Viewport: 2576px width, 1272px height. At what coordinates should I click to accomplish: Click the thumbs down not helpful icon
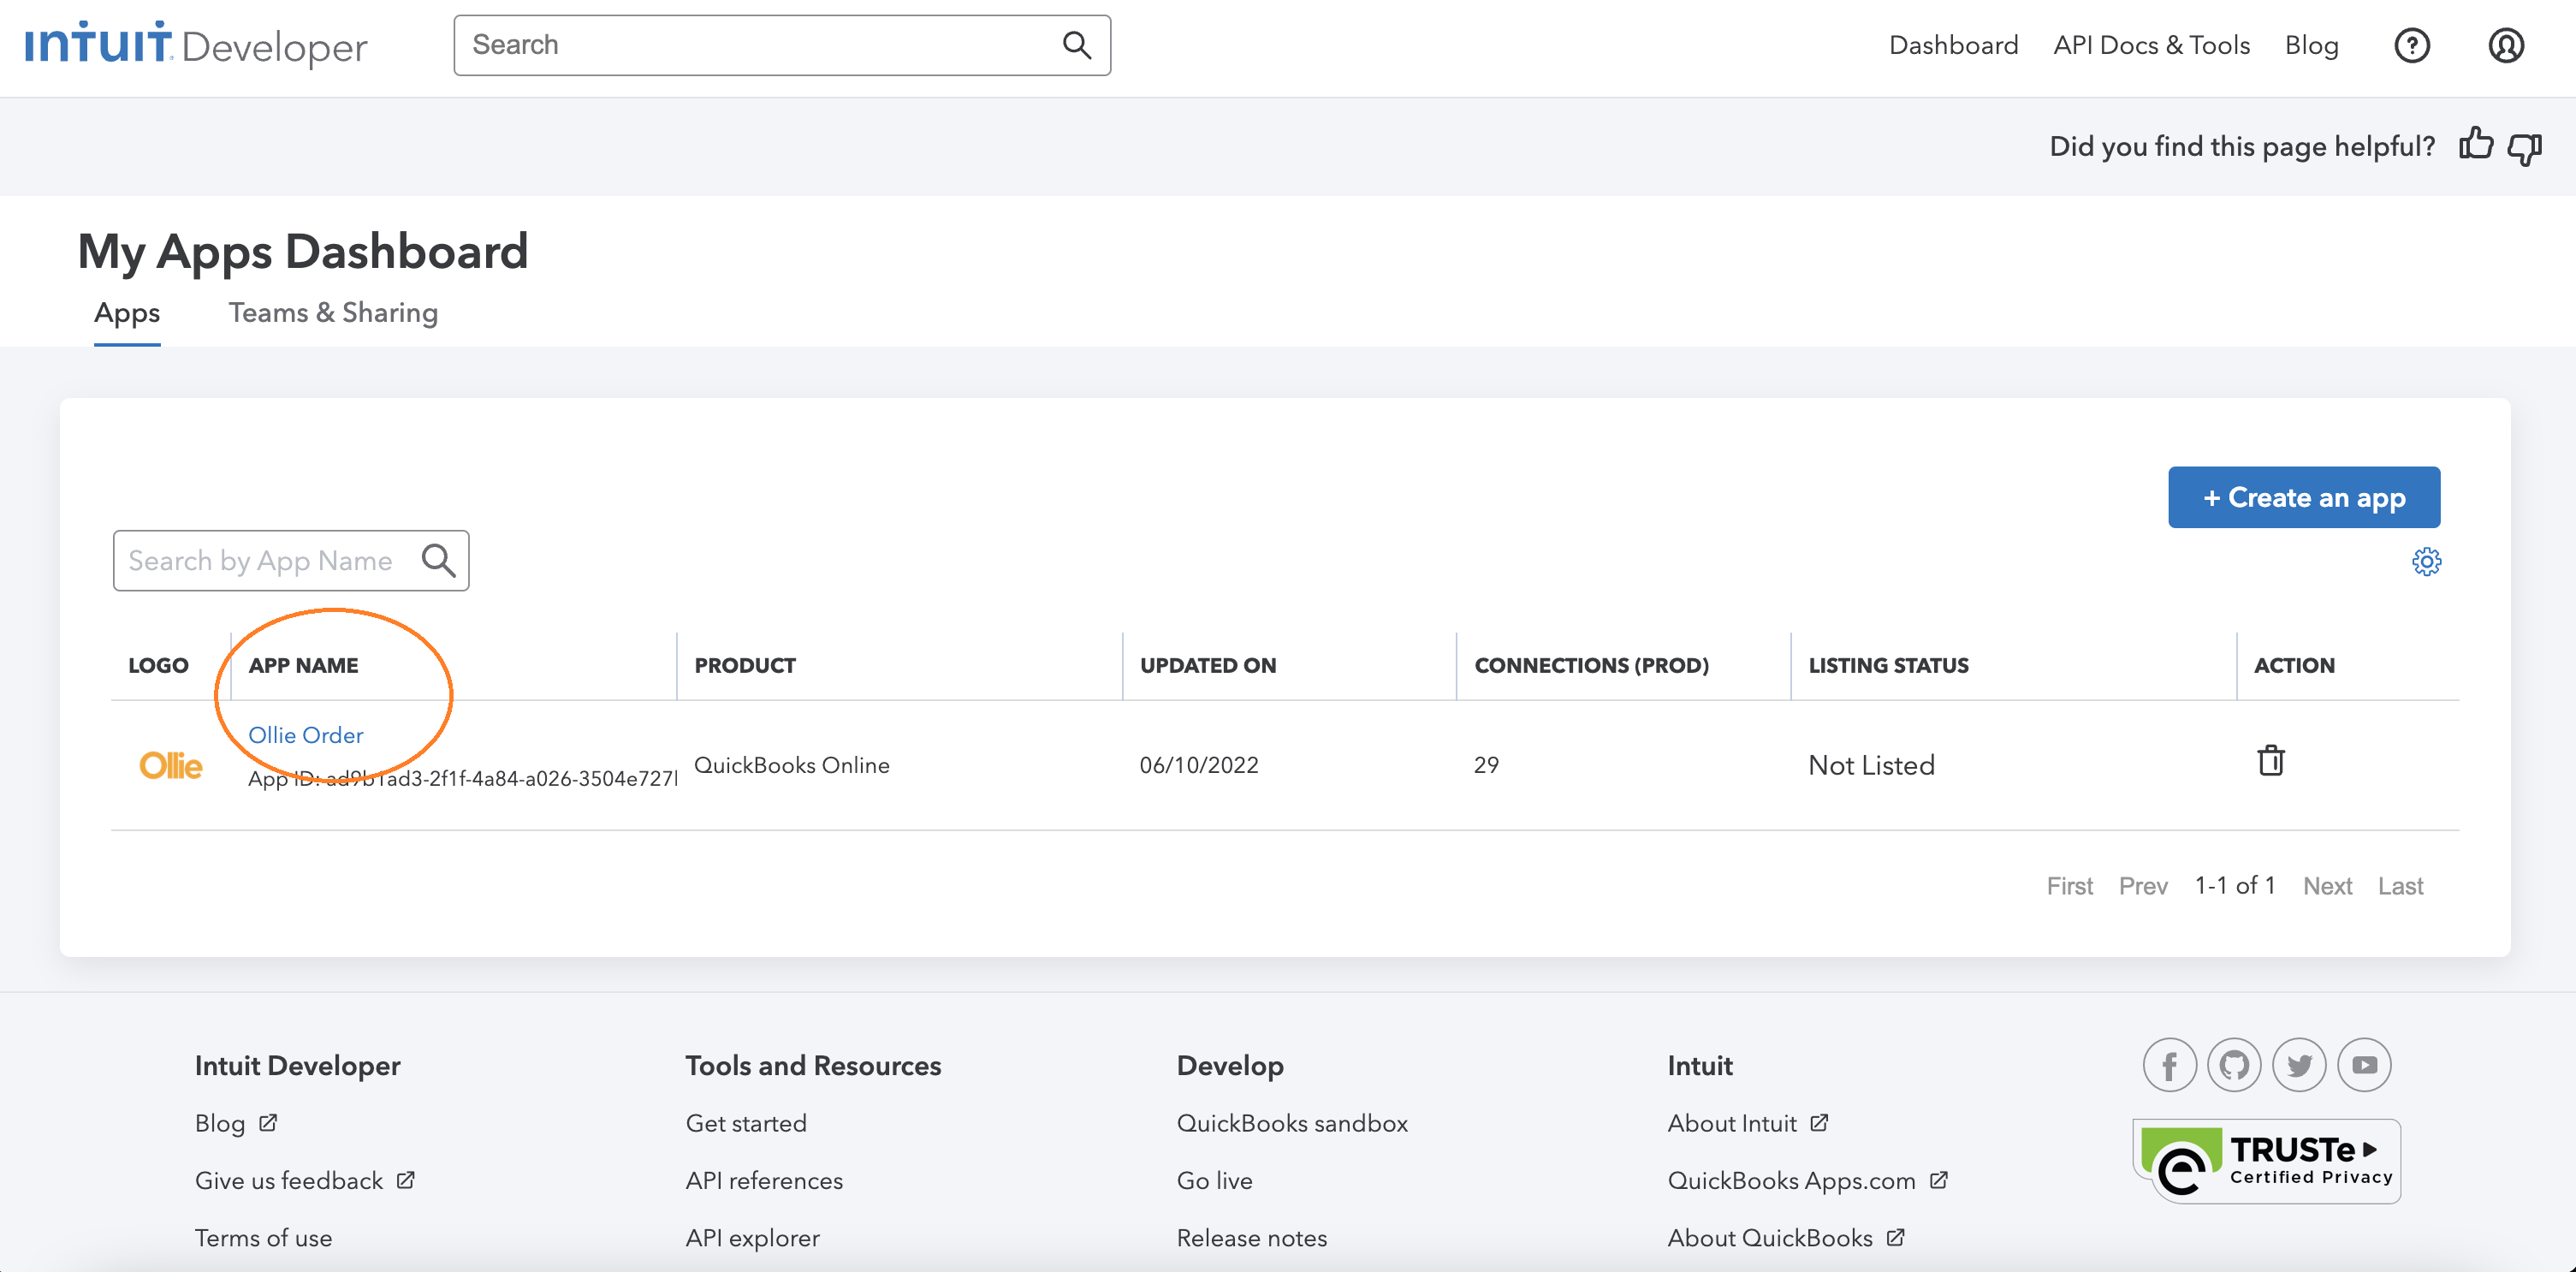tap(2525, 148)
